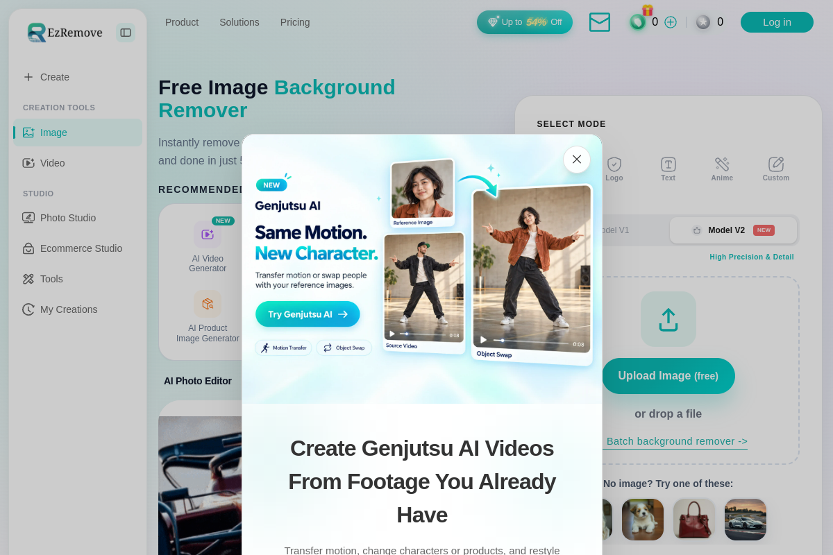Open Photo Studio
Screen dimensions: 833x555
pyautogui.click(x=78, y=218)
